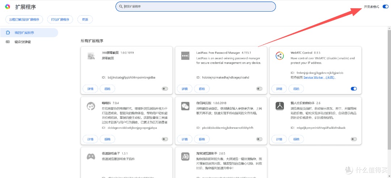Enable the LastPass extension toggle
Image resolution: width=391 pixels, height=178 pixels.
pos(259,89)
